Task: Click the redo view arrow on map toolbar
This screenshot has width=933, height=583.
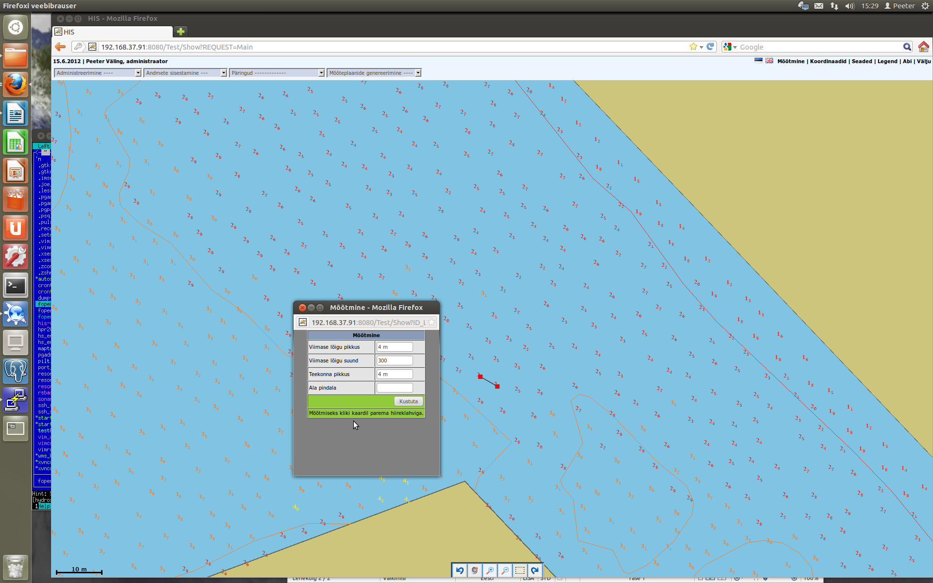Action: click(x=535, y=570)
